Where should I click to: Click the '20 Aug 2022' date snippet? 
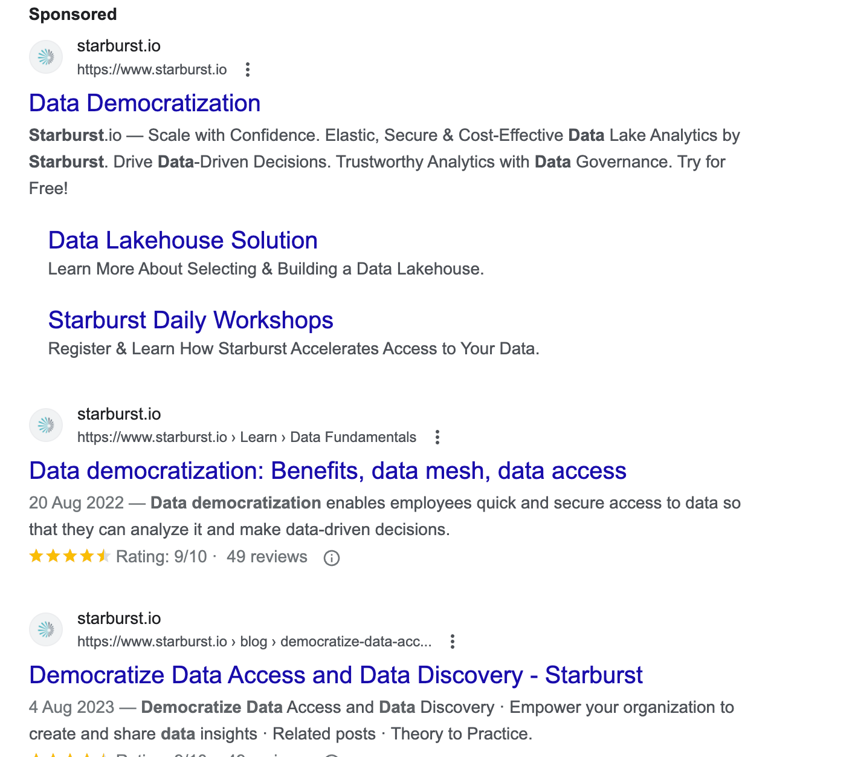(76, 503)
